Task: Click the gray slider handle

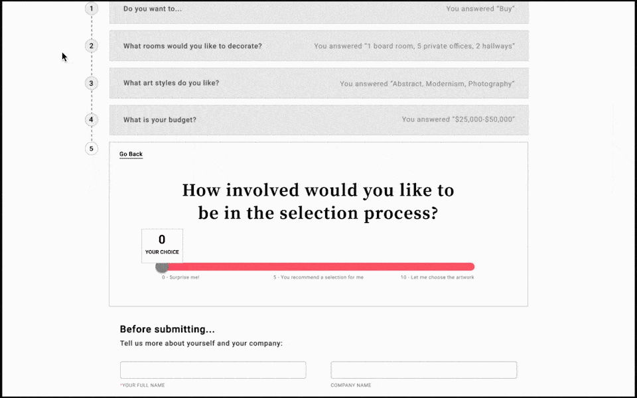Action: tap(162, 267)
